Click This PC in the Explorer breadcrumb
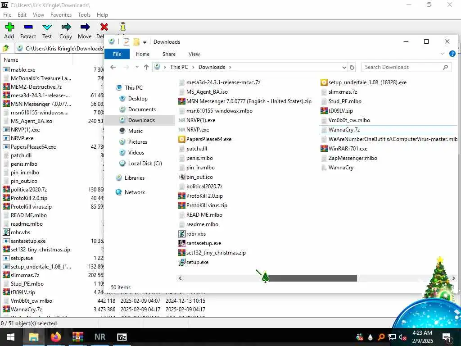 [179, 67]
